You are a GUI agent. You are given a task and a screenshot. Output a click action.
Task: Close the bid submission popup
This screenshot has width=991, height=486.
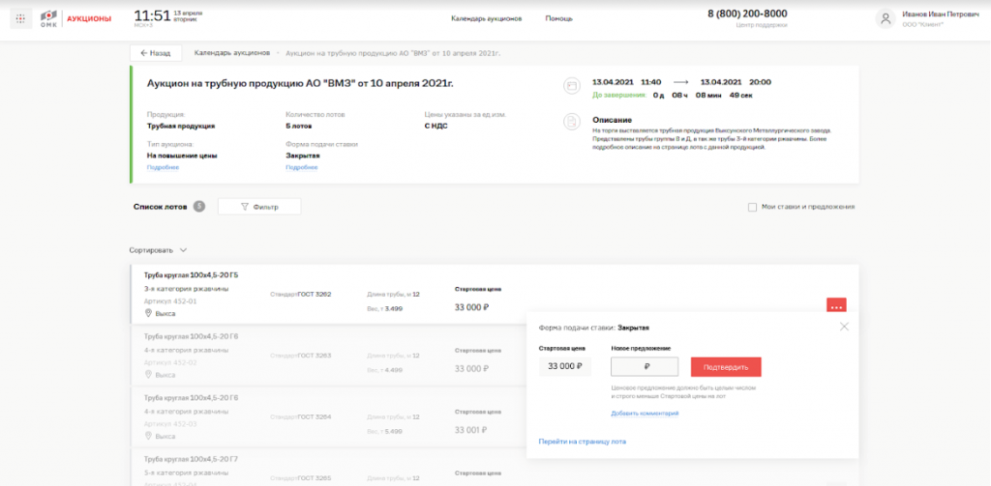pos(844,327)
